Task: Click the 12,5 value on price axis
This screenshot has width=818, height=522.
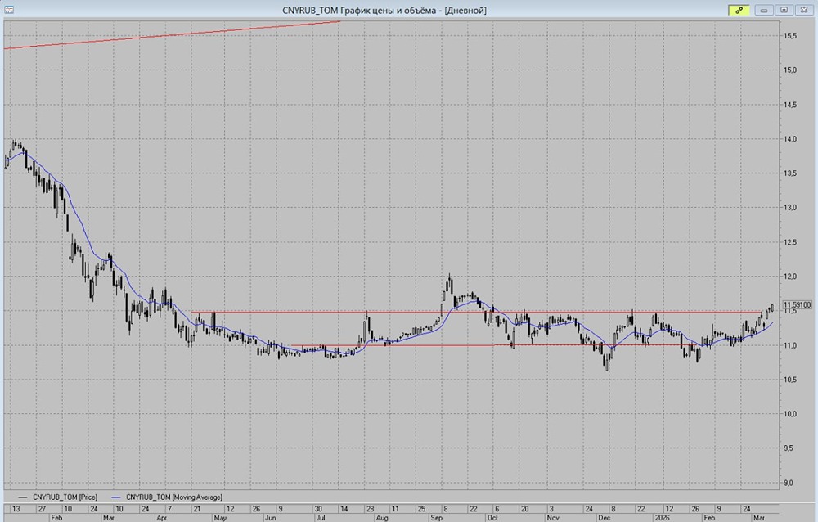Action: click(x=791, y=242)
